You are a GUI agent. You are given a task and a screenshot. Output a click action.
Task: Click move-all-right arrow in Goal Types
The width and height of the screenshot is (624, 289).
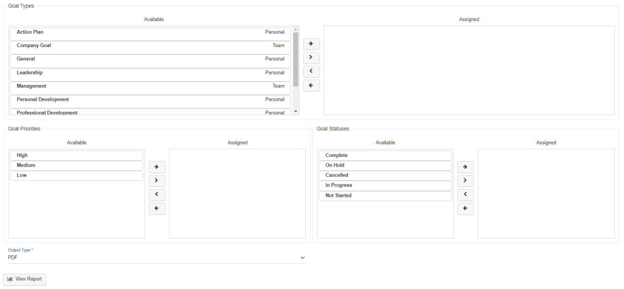311,44
